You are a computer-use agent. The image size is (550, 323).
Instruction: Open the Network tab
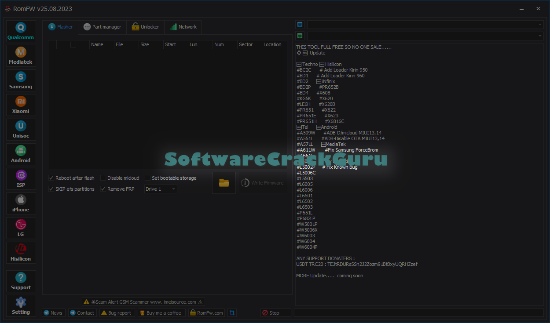(183, 27)
